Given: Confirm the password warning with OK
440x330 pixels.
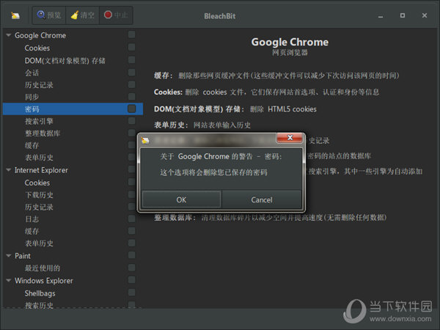Looking at the screenshot, I should point(181,199).
